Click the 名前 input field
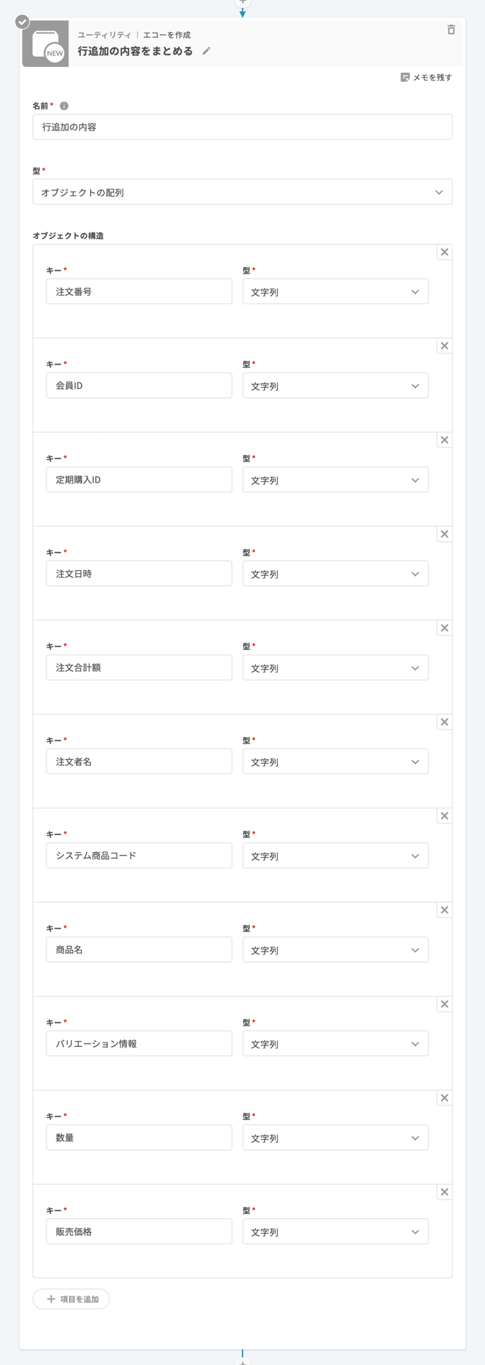This screenshot has height=1365, width=485. [x=242, y=127]
